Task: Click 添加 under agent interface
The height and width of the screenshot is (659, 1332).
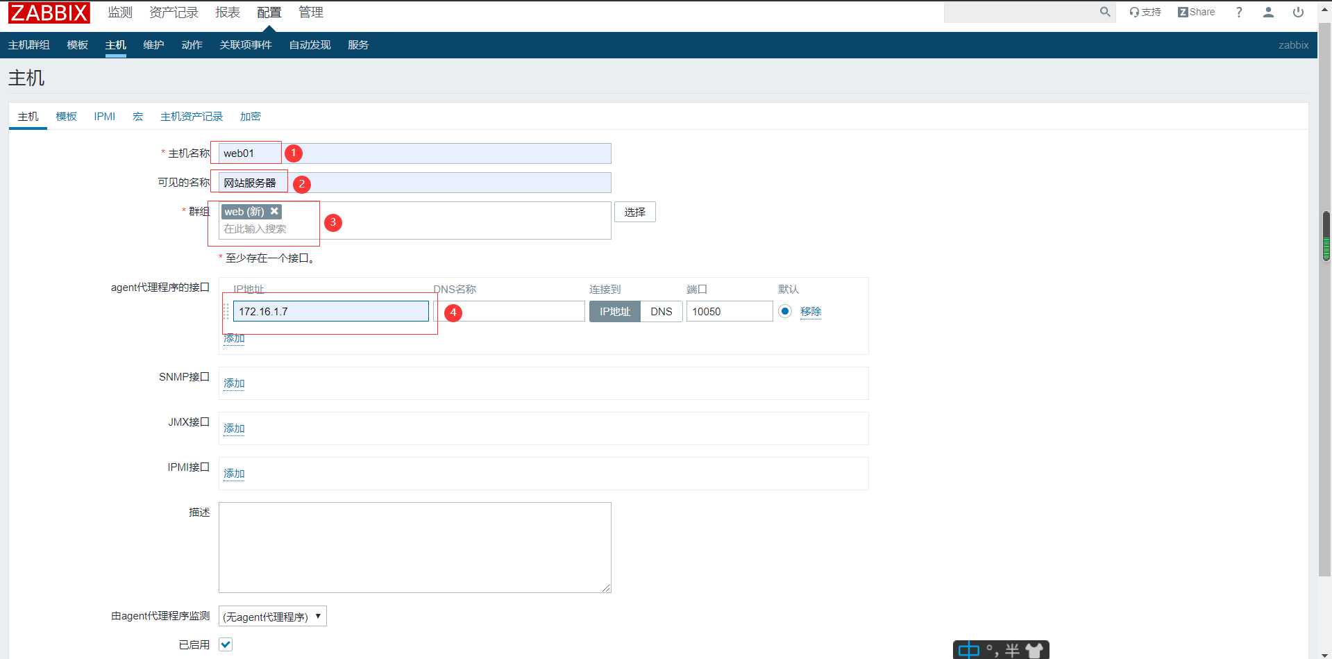Action: coord(234,338)
